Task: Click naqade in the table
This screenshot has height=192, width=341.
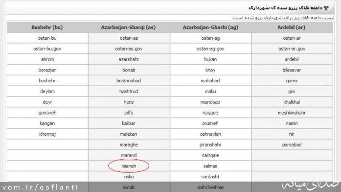Action: point(210,113)
